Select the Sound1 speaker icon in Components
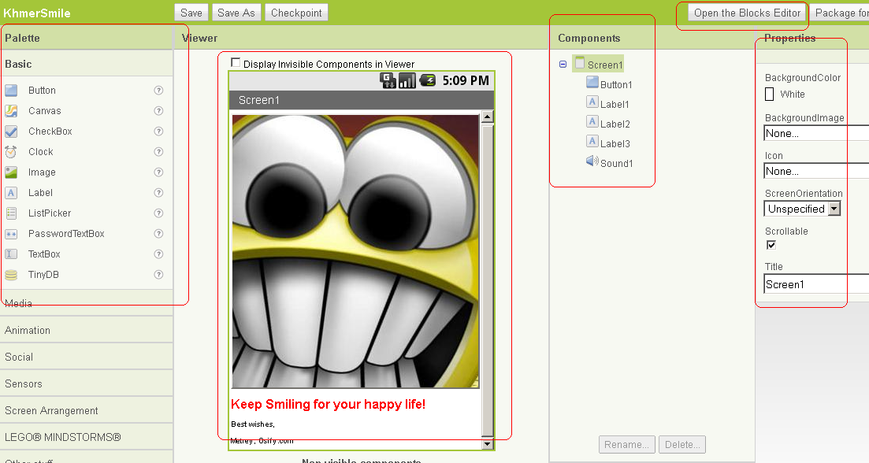869x463 pixels. (592, 161)
